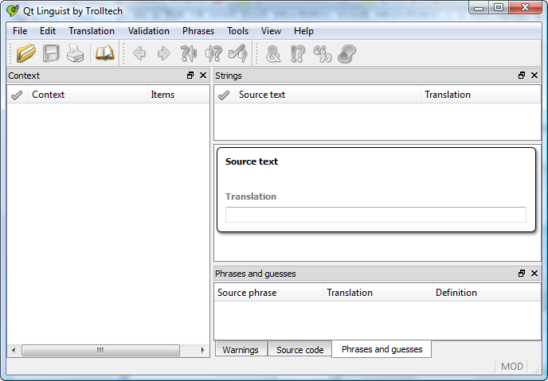Image resolution: width=548 pixels, height=381 pixels.
Task: Mark done and go to next
Action: [x=237, y=54]
